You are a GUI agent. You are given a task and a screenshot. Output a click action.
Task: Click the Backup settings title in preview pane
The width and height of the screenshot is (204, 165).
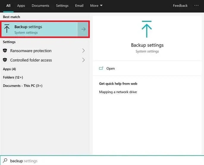[147, 45]
